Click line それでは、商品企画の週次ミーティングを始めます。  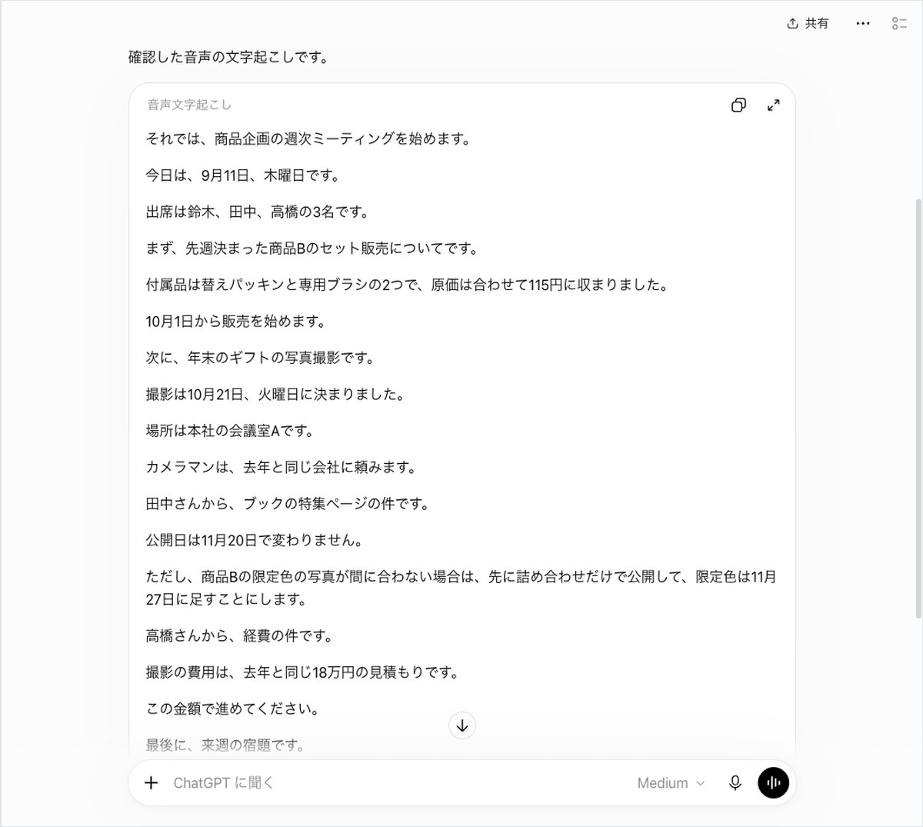tap(308, 139)
